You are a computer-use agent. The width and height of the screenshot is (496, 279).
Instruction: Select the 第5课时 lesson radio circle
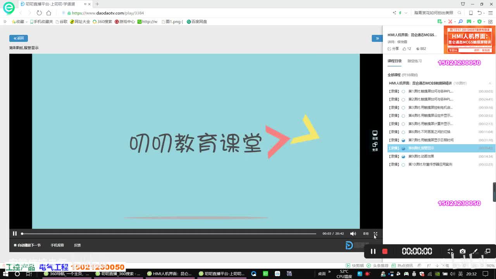[x=403, y=124]
